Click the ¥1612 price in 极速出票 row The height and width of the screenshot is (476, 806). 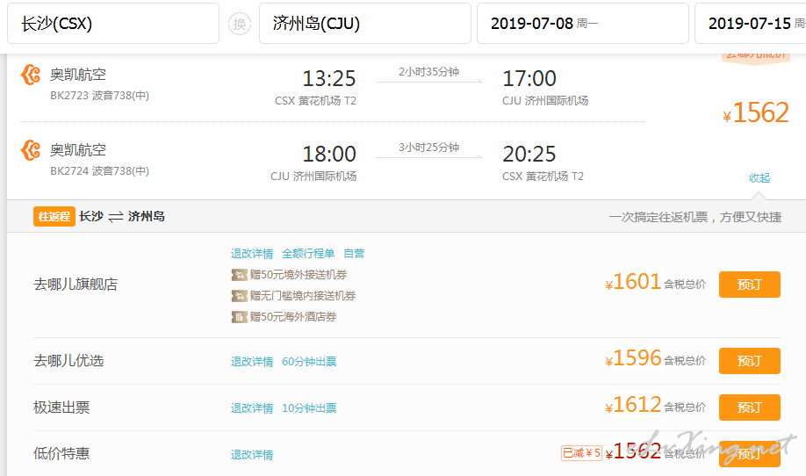(x=633, y=405)
